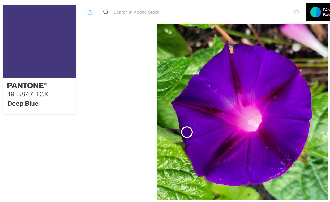The width and height of the screenshot is (330, 202).
Task: Click the white color picker circle
Action: coord(187,132)
